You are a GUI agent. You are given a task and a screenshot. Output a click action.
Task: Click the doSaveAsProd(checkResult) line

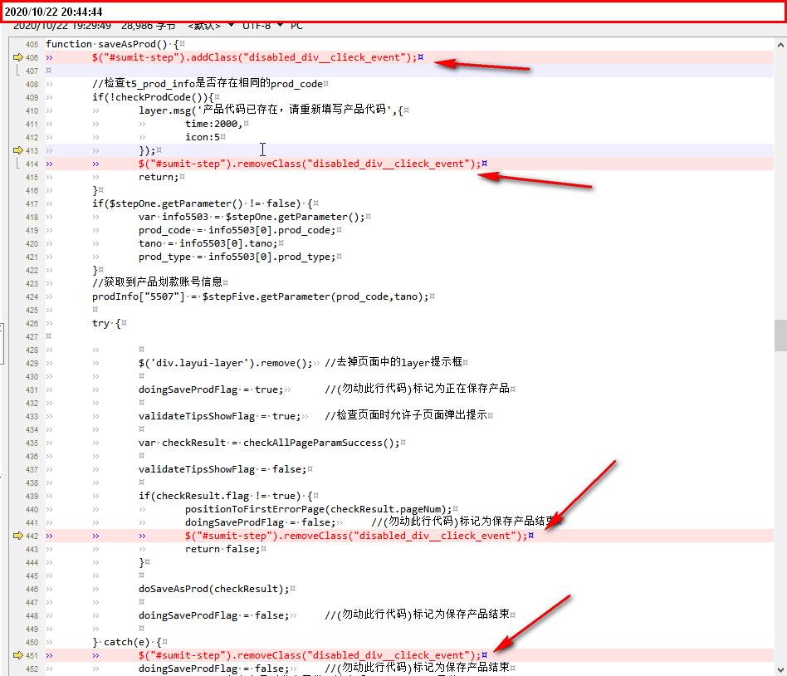point(217,589)
